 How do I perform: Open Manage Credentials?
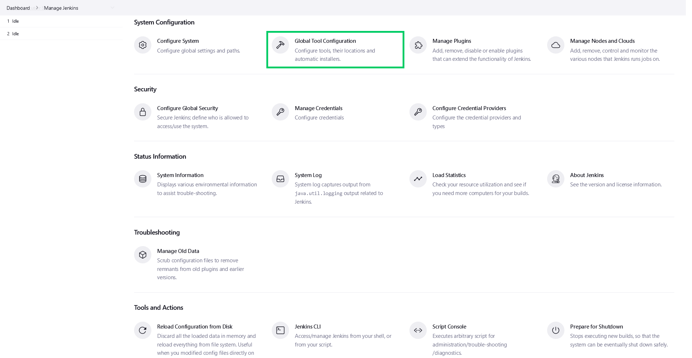(x=319, y=108)
